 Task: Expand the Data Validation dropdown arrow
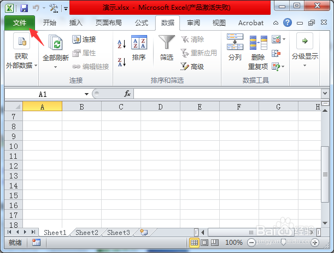pyautogui.click(x=284, y=39)
